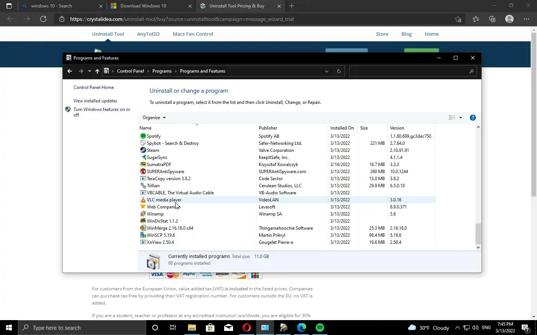Refresh the Programs and Features address bar
Image resolution: width=537 pixels, height=335 pixels.
(339, 71)
